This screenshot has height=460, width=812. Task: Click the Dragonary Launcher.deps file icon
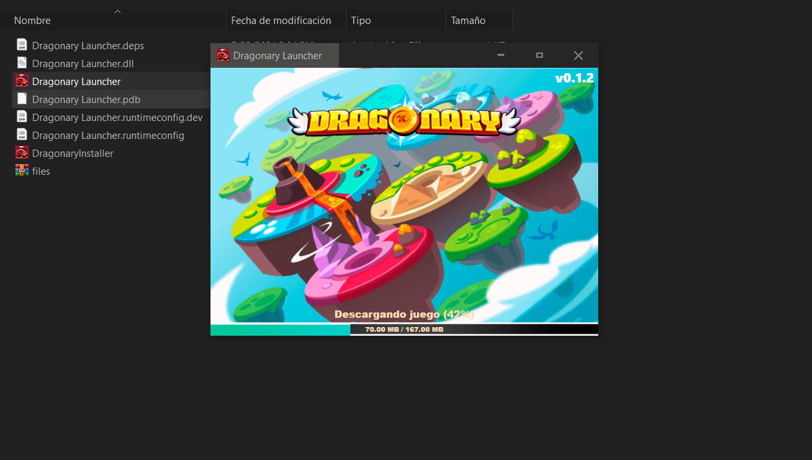21,45
